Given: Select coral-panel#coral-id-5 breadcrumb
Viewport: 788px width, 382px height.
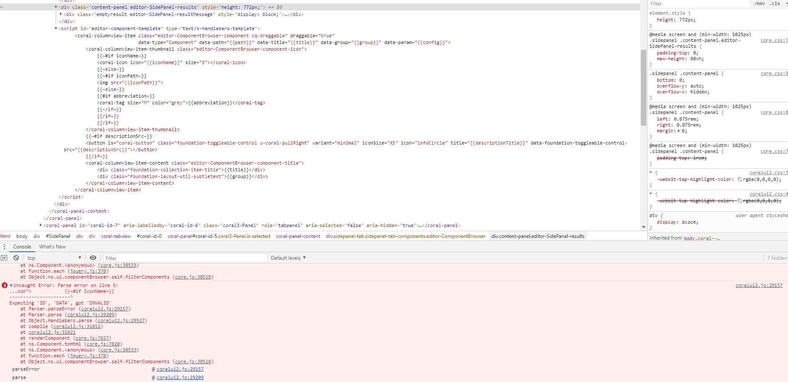Looking at the screenshot, I should pyautogui.click(x=219, y=236).
